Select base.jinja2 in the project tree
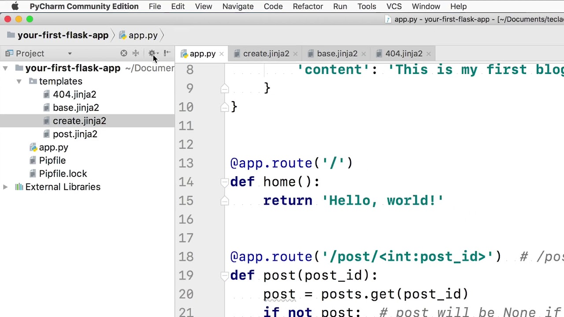Screen dimensions: 564x317 pyautogui.click(x=76, y=108)
